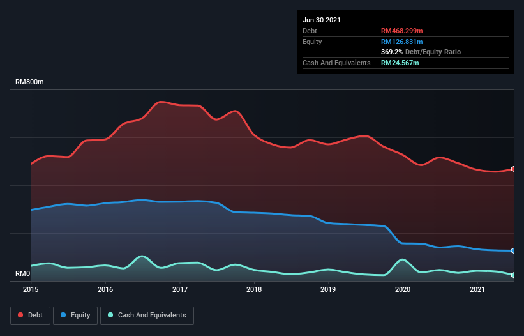The image size is (524, 336).
Task: Click the blue Equity legend dot
Action: click(x=63, y=315)
